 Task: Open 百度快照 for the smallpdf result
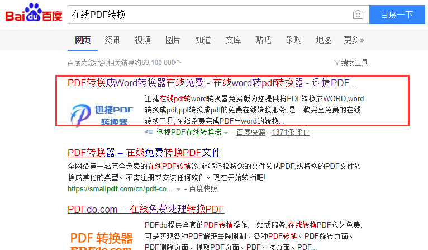(x=203, y=189)
